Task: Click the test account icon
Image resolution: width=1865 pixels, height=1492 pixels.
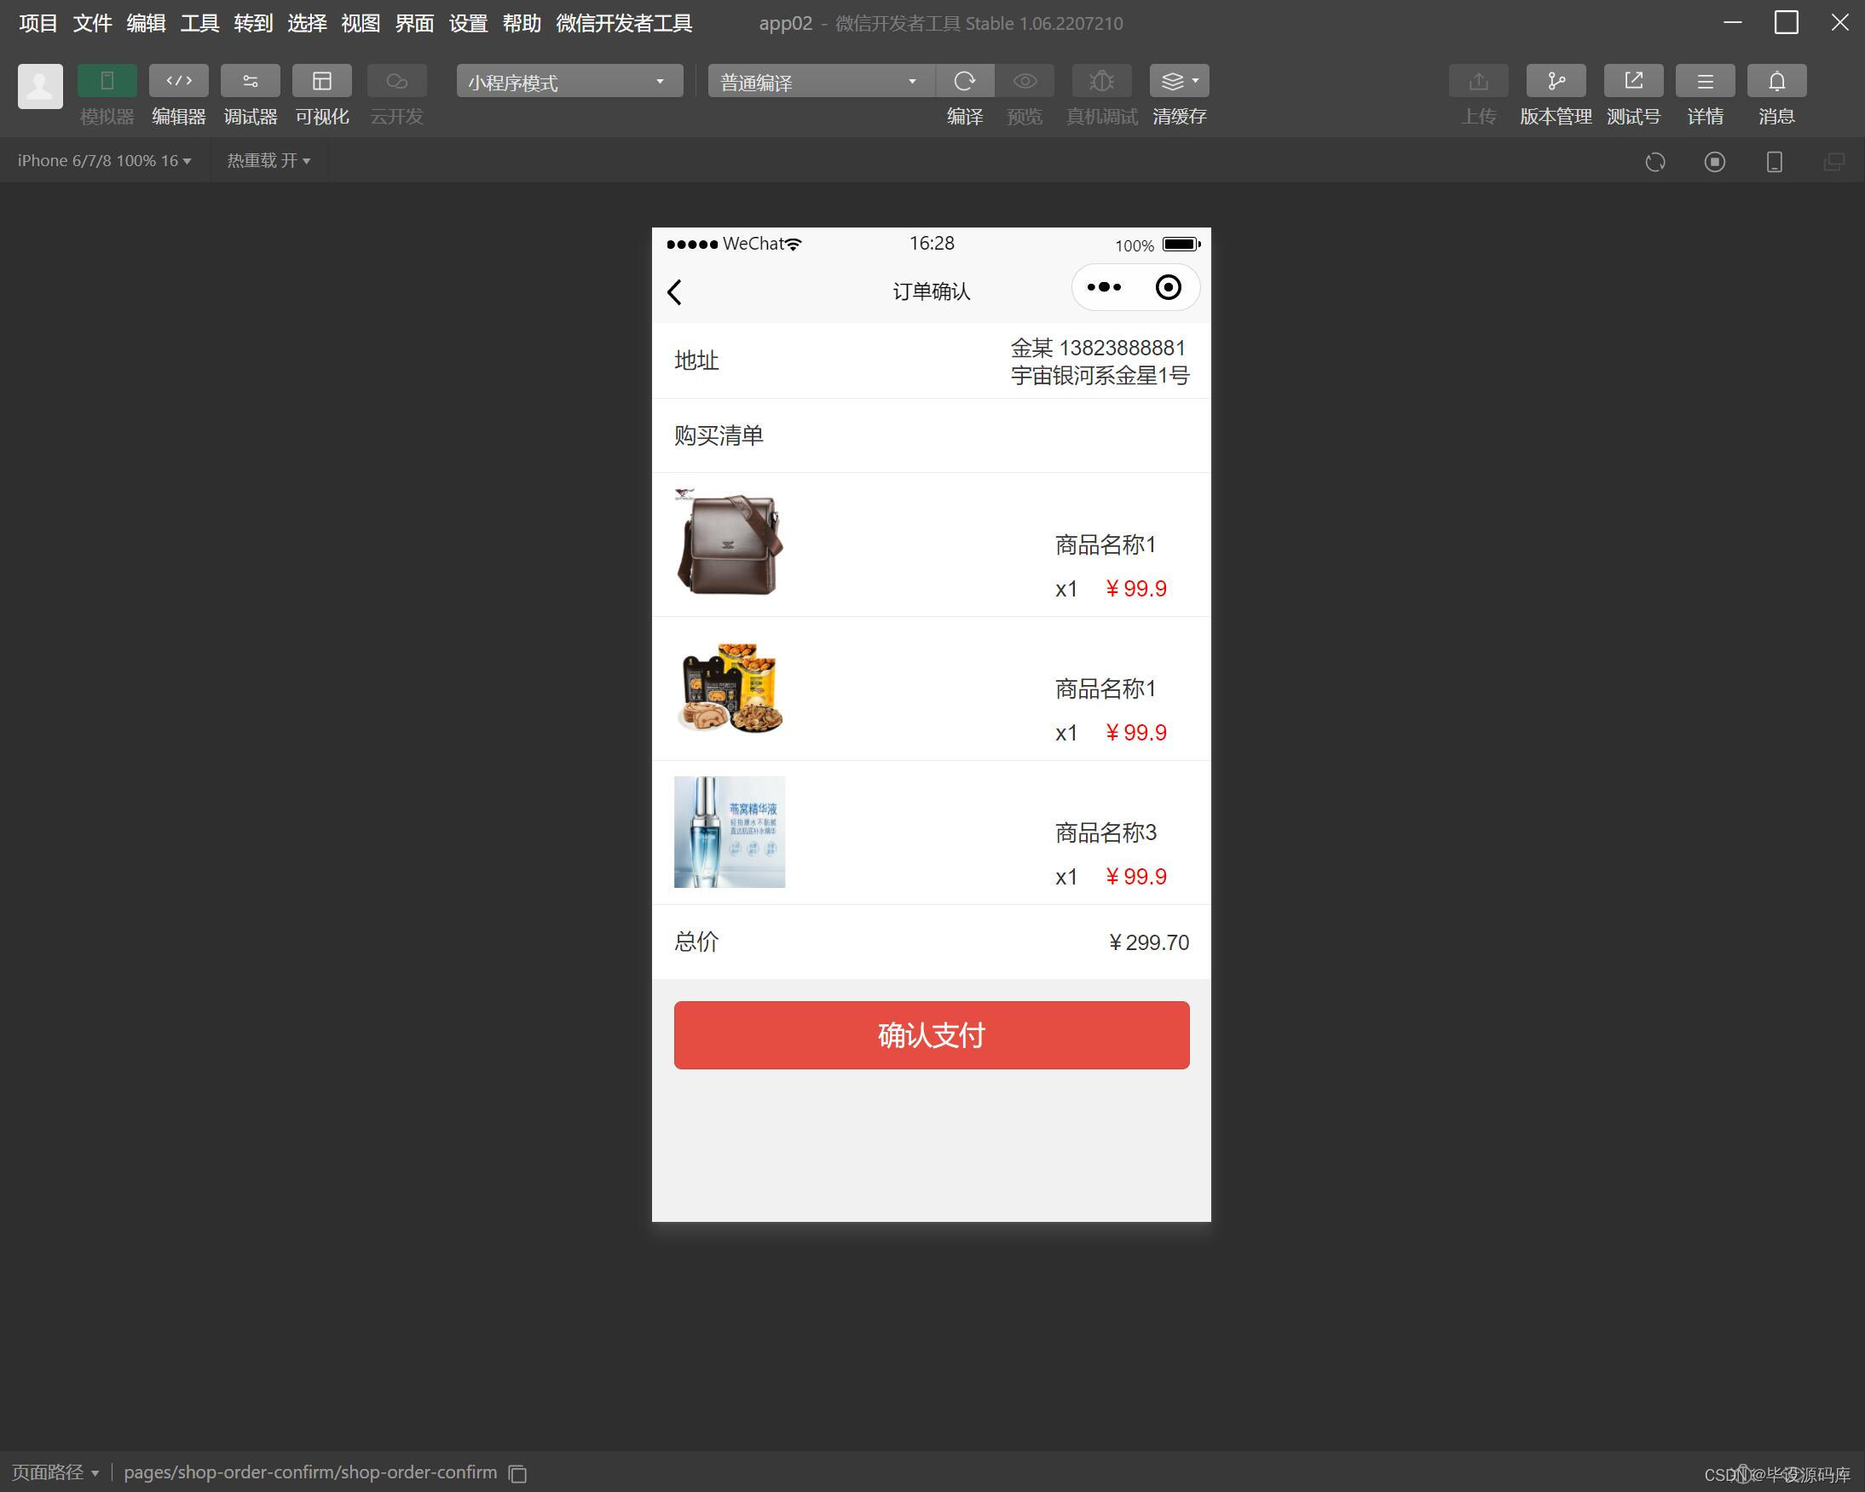Action: [x=1633, y=80]
